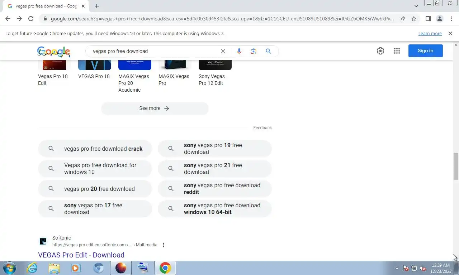Viewport: 459px width, 275px height.
Task: Search by image with Google Lens
Action: [x=254, y=51]
